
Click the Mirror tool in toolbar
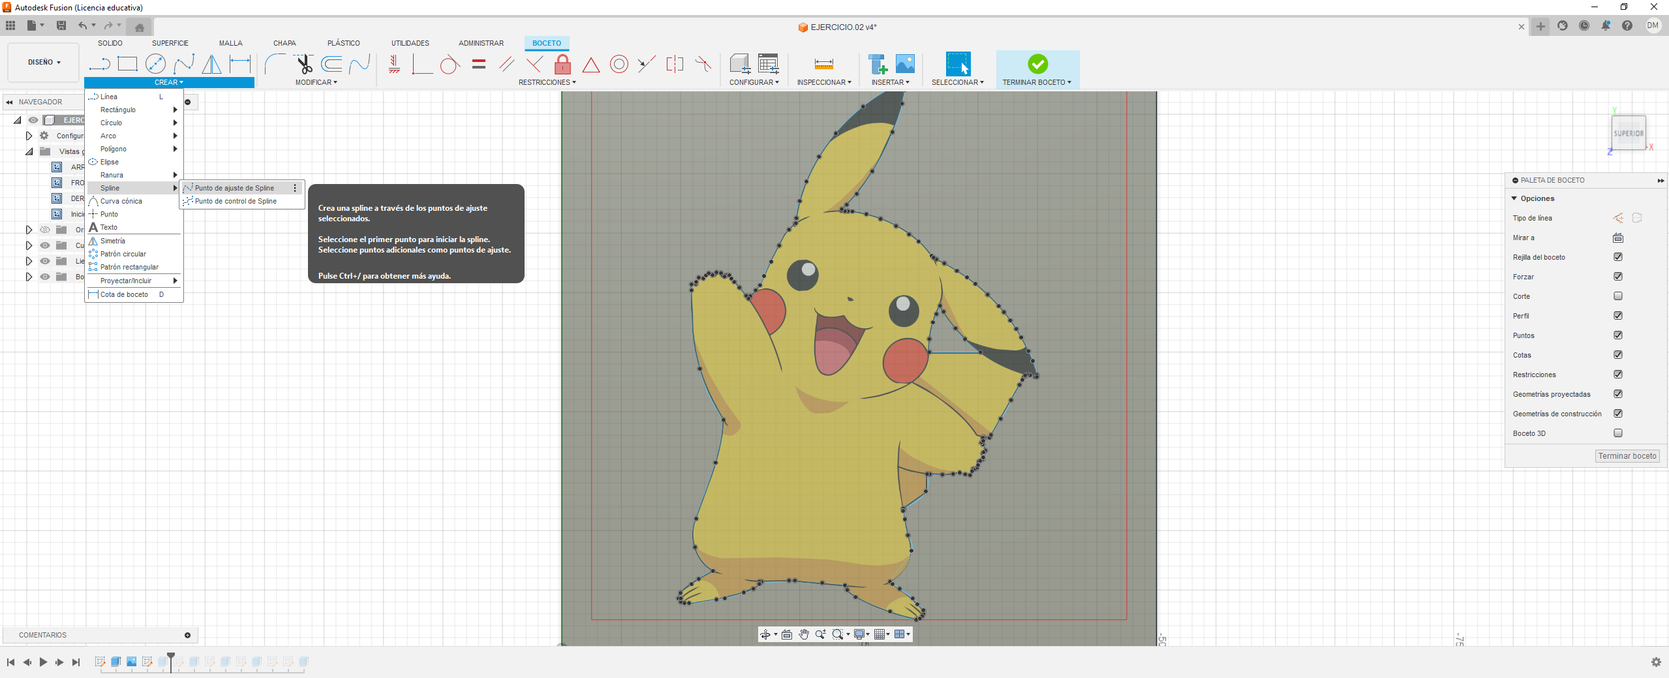[211, 64]
